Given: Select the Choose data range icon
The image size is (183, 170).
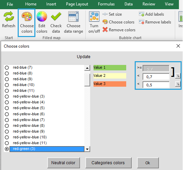Looking at the screenshot, I should click(x=73, y=16).
